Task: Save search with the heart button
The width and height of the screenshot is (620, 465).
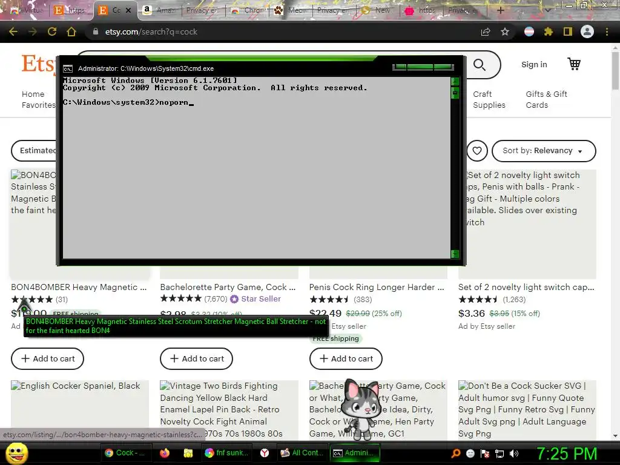Action: click(477, 151)
